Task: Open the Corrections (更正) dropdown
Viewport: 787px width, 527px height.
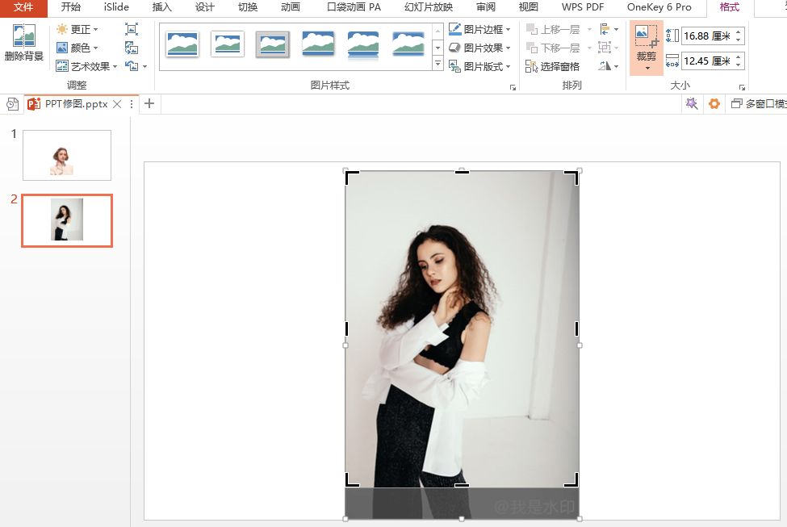Action: coord(77,29)
